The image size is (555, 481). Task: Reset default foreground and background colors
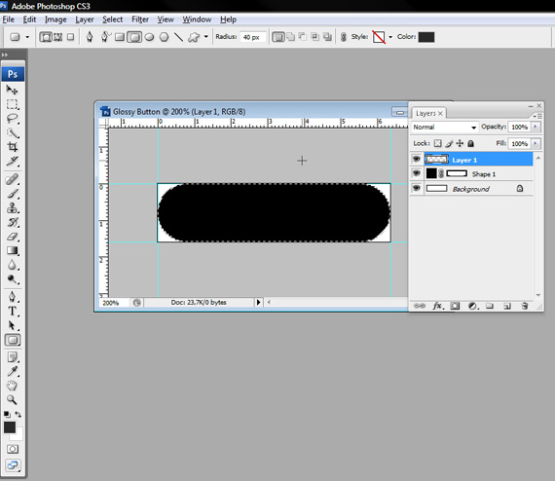tap(7, 414)
